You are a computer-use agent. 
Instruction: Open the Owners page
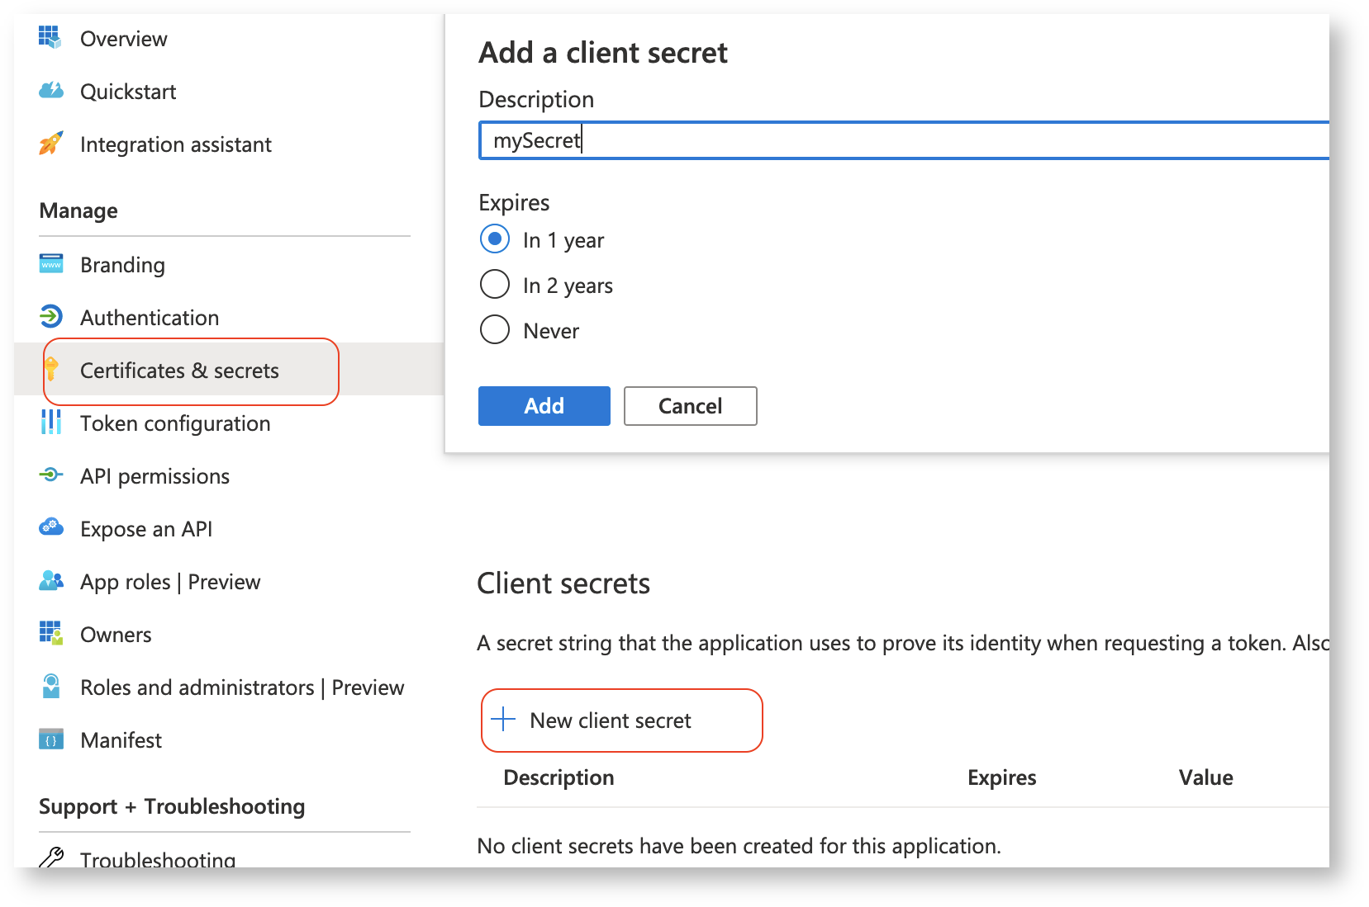point(116,635)
